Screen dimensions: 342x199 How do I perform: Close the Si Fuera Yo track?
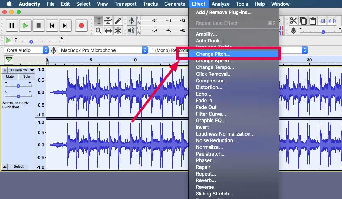(x=5, y=70)
